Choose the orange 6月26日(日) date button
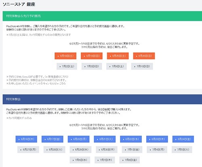The width and height of the screenshot is (202, 167). tap(144, 56)
